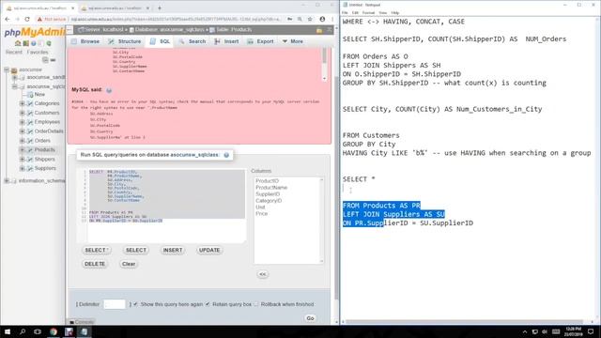Click the INSERT query template button

click(x=173, y=251)
